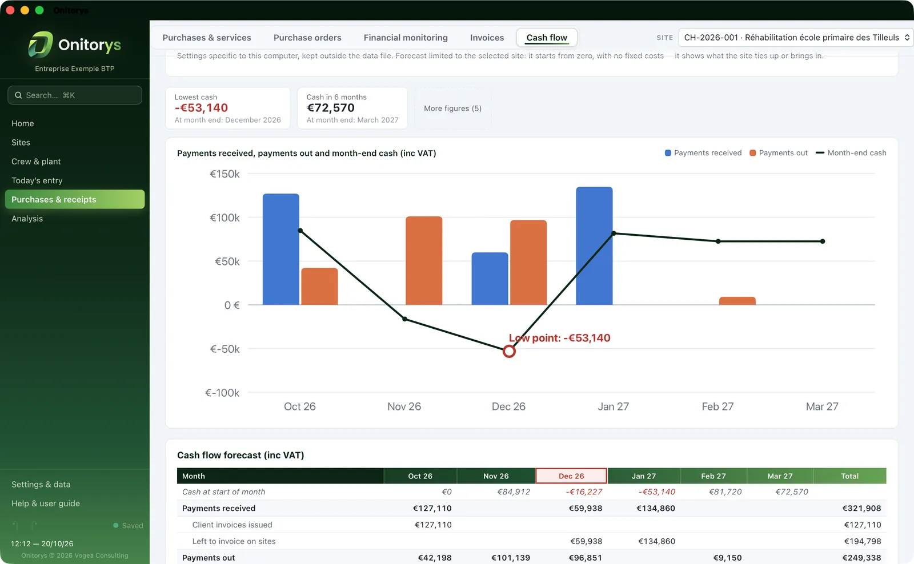
Task: Click the green Saved status dot
Action: point(116,525)
